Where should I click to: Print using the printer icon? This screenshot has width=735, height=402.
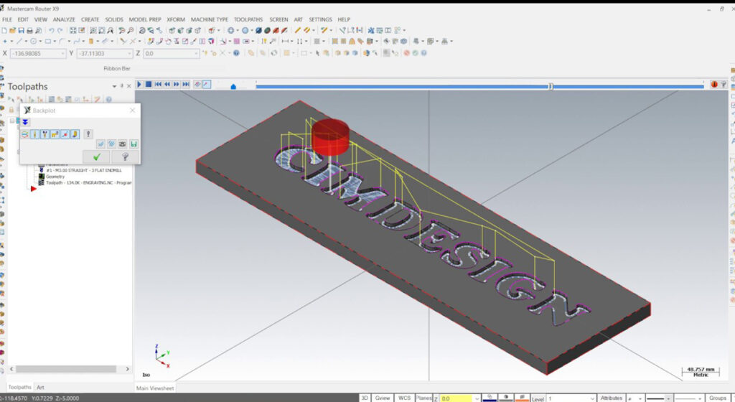29,30
